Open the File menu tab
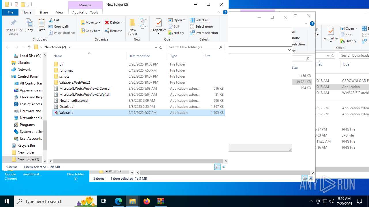 10,12
